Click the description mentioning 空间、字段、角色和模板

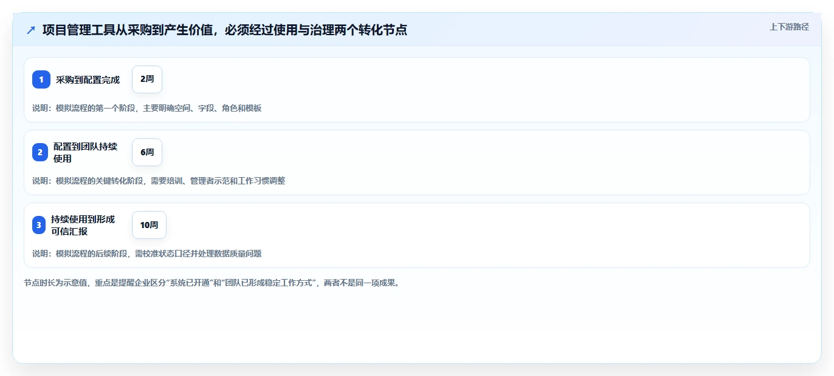point(147,108)
